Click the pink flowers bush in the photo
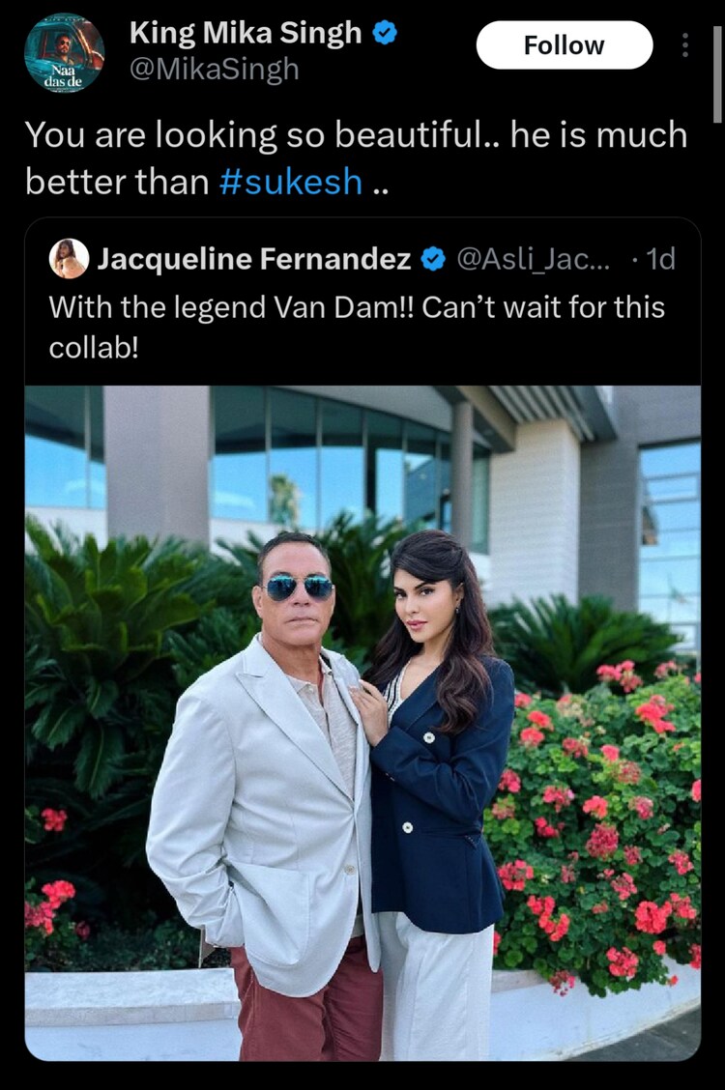 (x=597, y=827)
